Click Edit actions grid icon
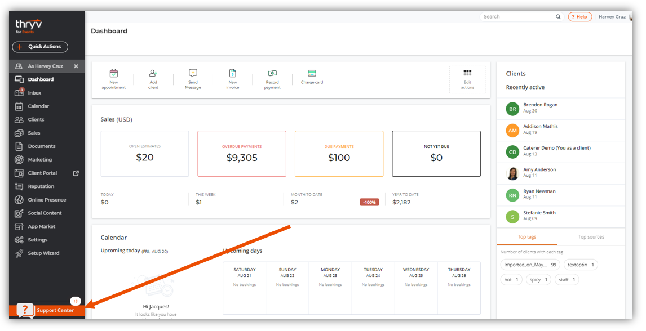 467,73
